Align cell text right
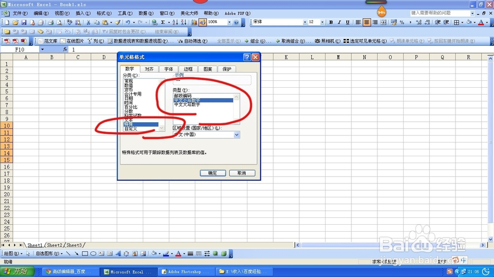Image resolution: width=494 pixels, height=277 pixels. click(375, 22)
